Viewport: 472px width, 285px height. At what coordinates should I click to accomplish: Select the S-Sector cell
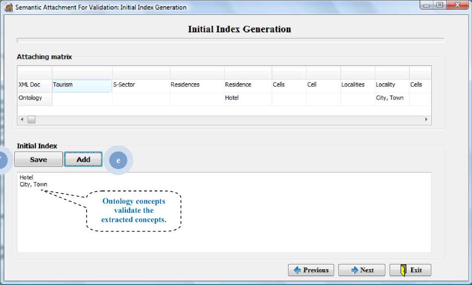tap(141, 86)
